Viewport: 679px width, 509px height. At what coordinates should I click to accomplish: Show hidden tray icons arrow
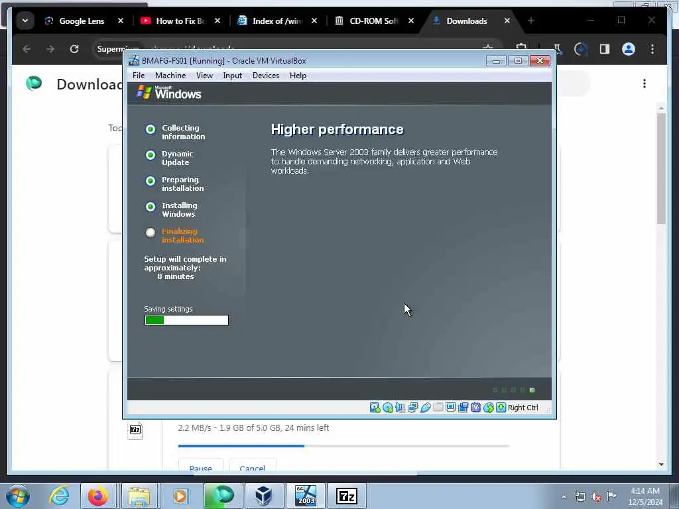[x=564, y=497]
